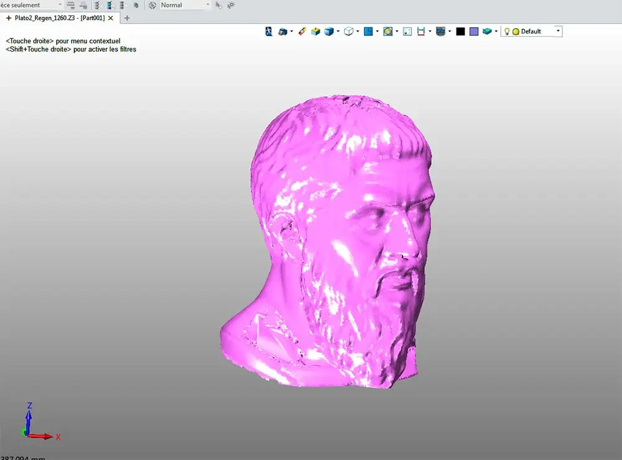Click the grayed pointer icon after Normal

point(218,5)
